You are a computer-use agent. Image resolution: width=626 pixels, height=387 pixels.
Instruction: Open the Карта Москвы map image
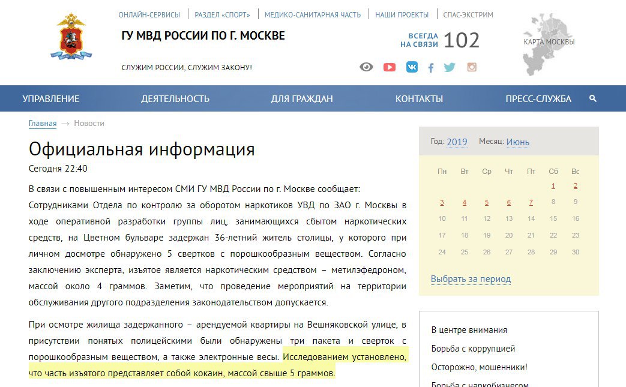pos(549,44)
